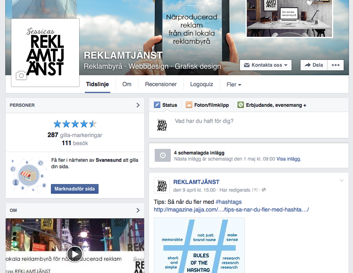
Task: Open the Visa inlägg link
Action: point(289,159)
